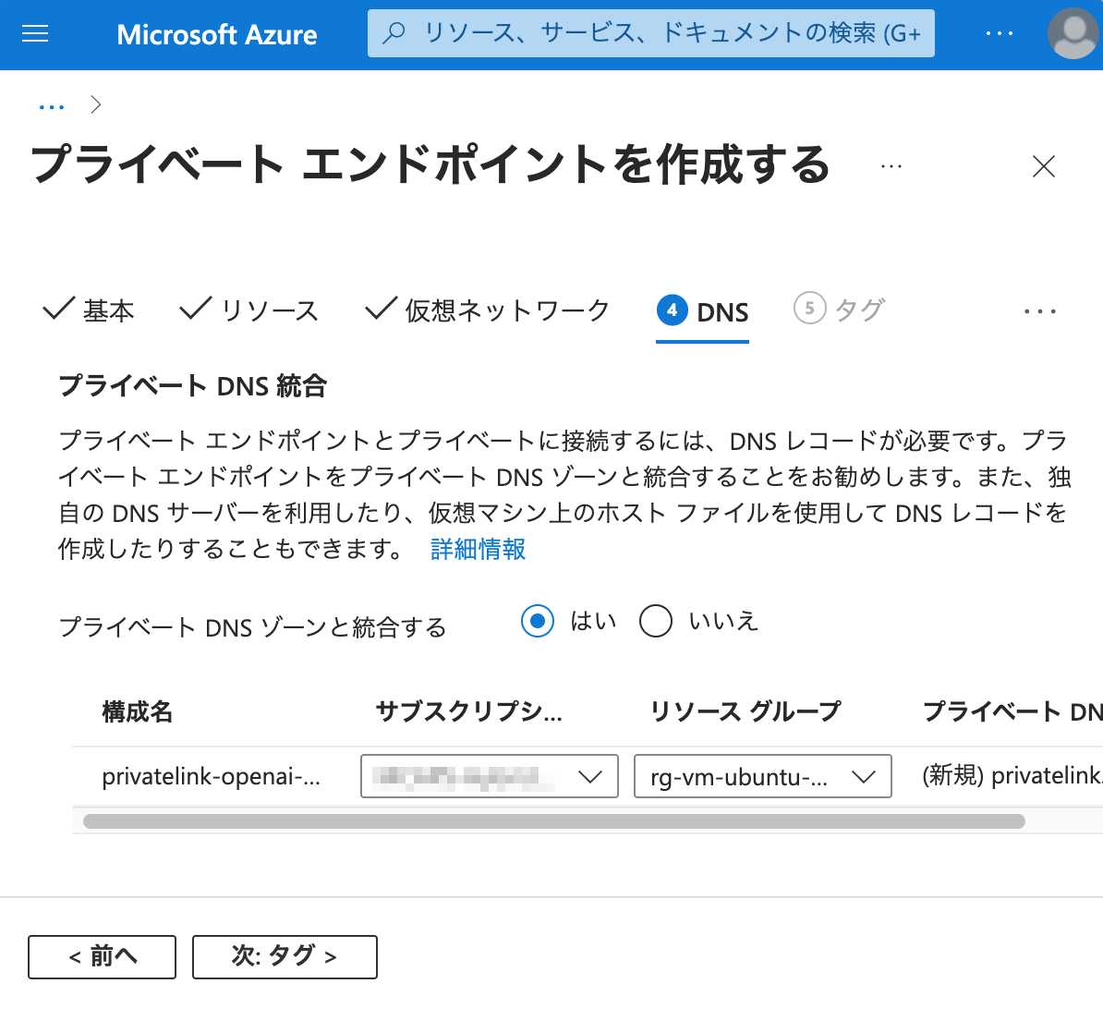Select はい for private DNS zone integration
The width and height of the screenshot is (1103, 1020).
point(538,621)
